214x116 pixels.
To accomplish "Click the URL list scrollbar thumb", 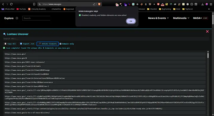I will click(x=208, y=55).
